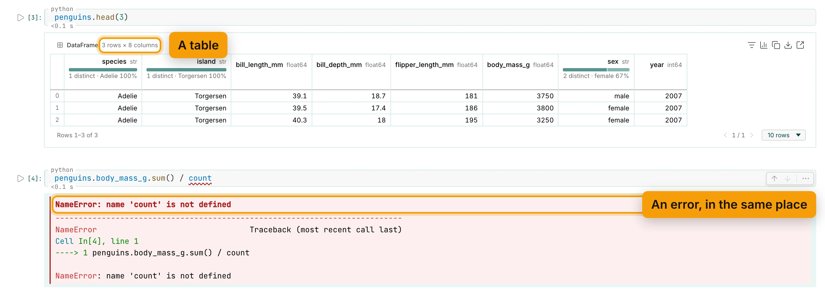Open the 10 rows page size dropdown
The height and width of the screenshot is (296, 825).
click(783, 135)
